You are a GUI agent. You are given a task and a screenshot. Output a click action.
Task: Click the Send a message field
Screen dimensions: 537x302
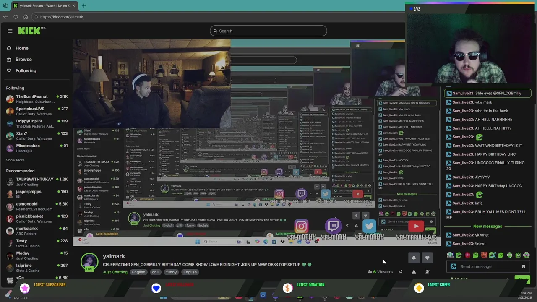pos(489,266)
